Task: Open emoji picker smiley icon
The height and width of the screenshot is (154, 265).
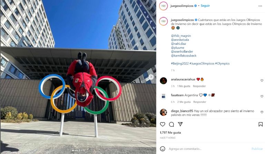Action: [163, 149]
